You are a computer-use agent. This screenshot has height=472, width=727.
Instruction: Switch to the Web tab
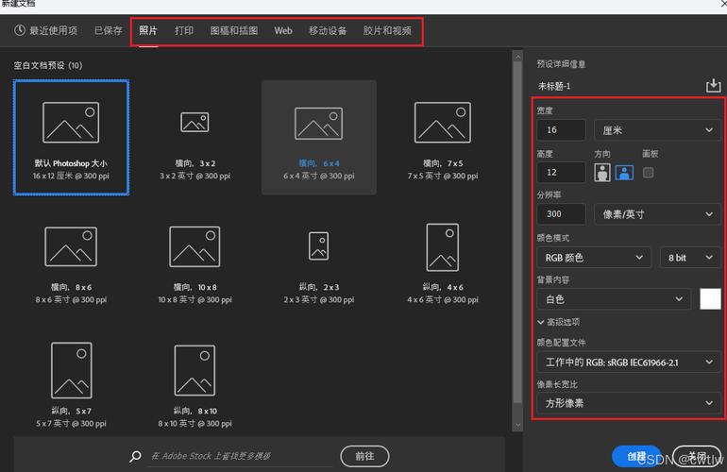click(x=283, y=30)
